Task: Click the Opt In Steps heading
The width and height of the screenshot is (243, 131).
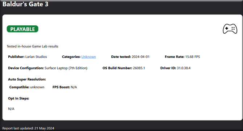Action: point(18,98)
